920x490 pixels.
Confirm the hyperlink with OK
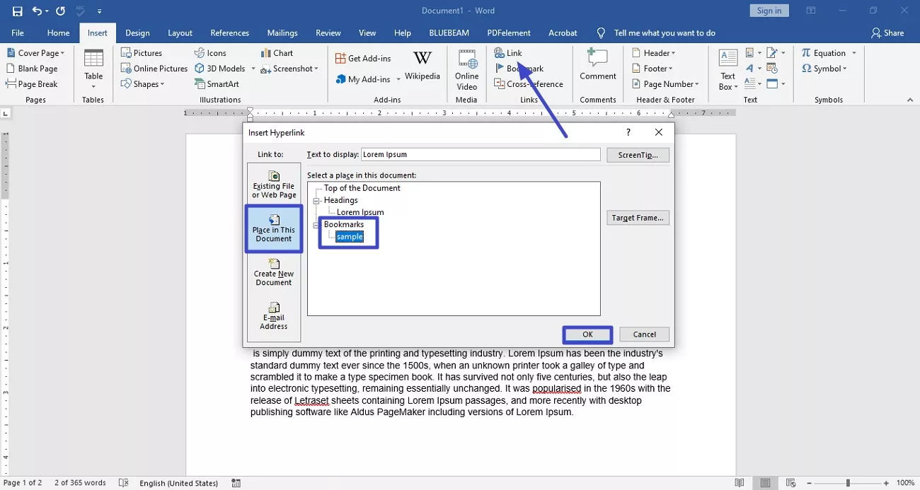[587, 334]
